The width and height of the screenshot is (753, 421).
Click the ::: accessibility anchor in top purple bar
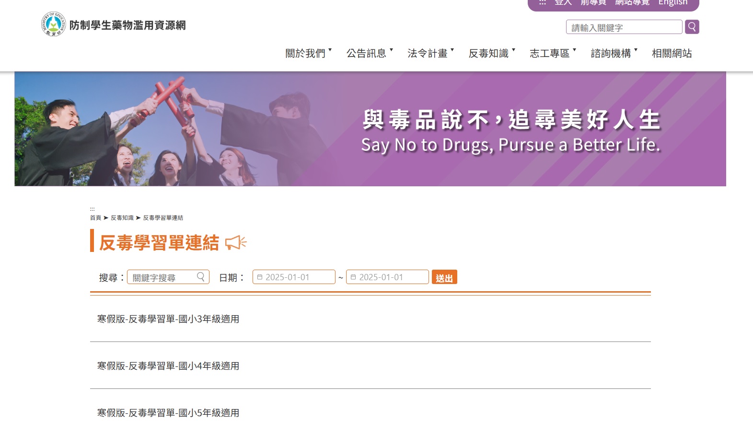(x=543, y=2)
